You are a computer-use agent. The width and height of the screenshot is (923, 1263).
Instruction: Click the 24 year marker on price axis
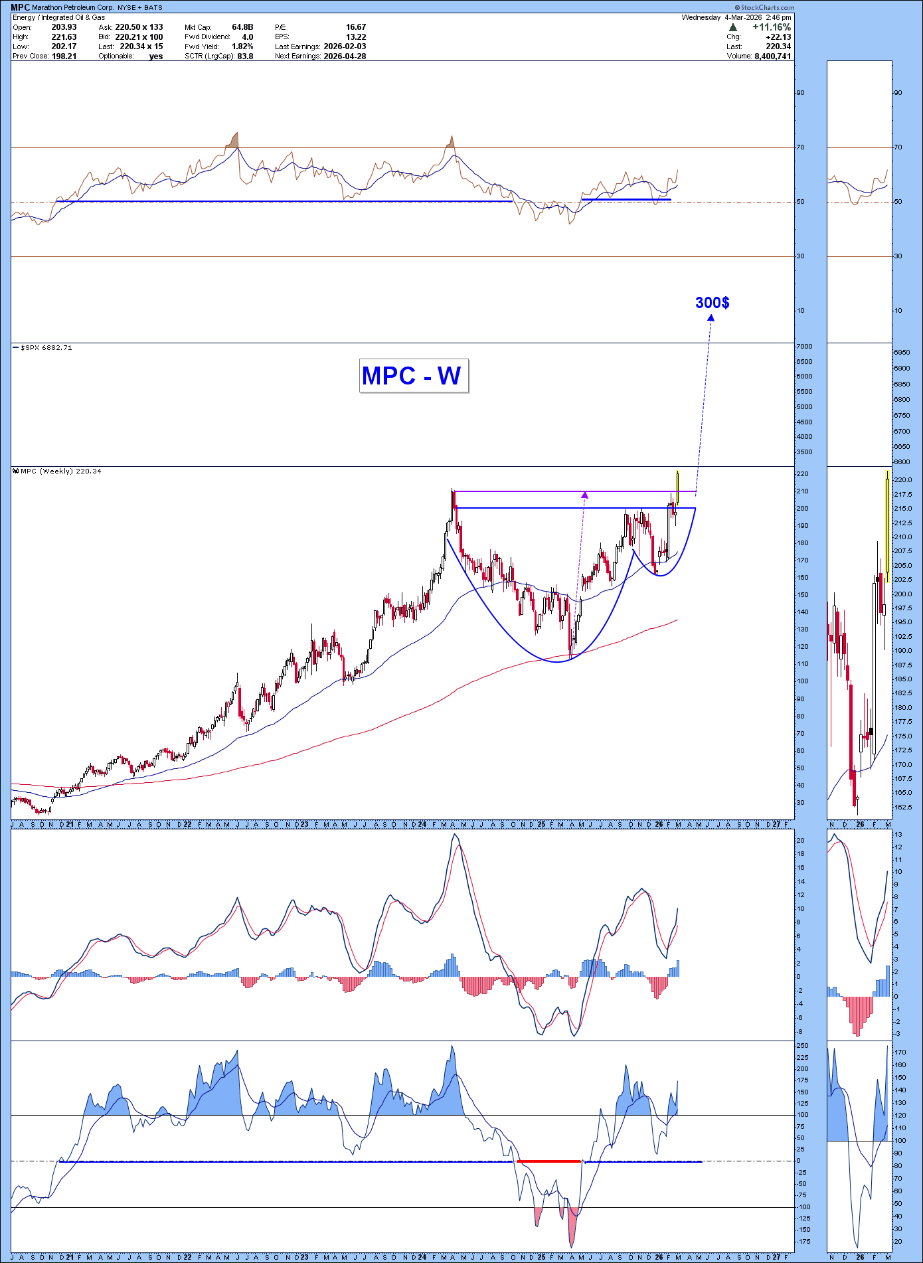click(x=422, y=824)
